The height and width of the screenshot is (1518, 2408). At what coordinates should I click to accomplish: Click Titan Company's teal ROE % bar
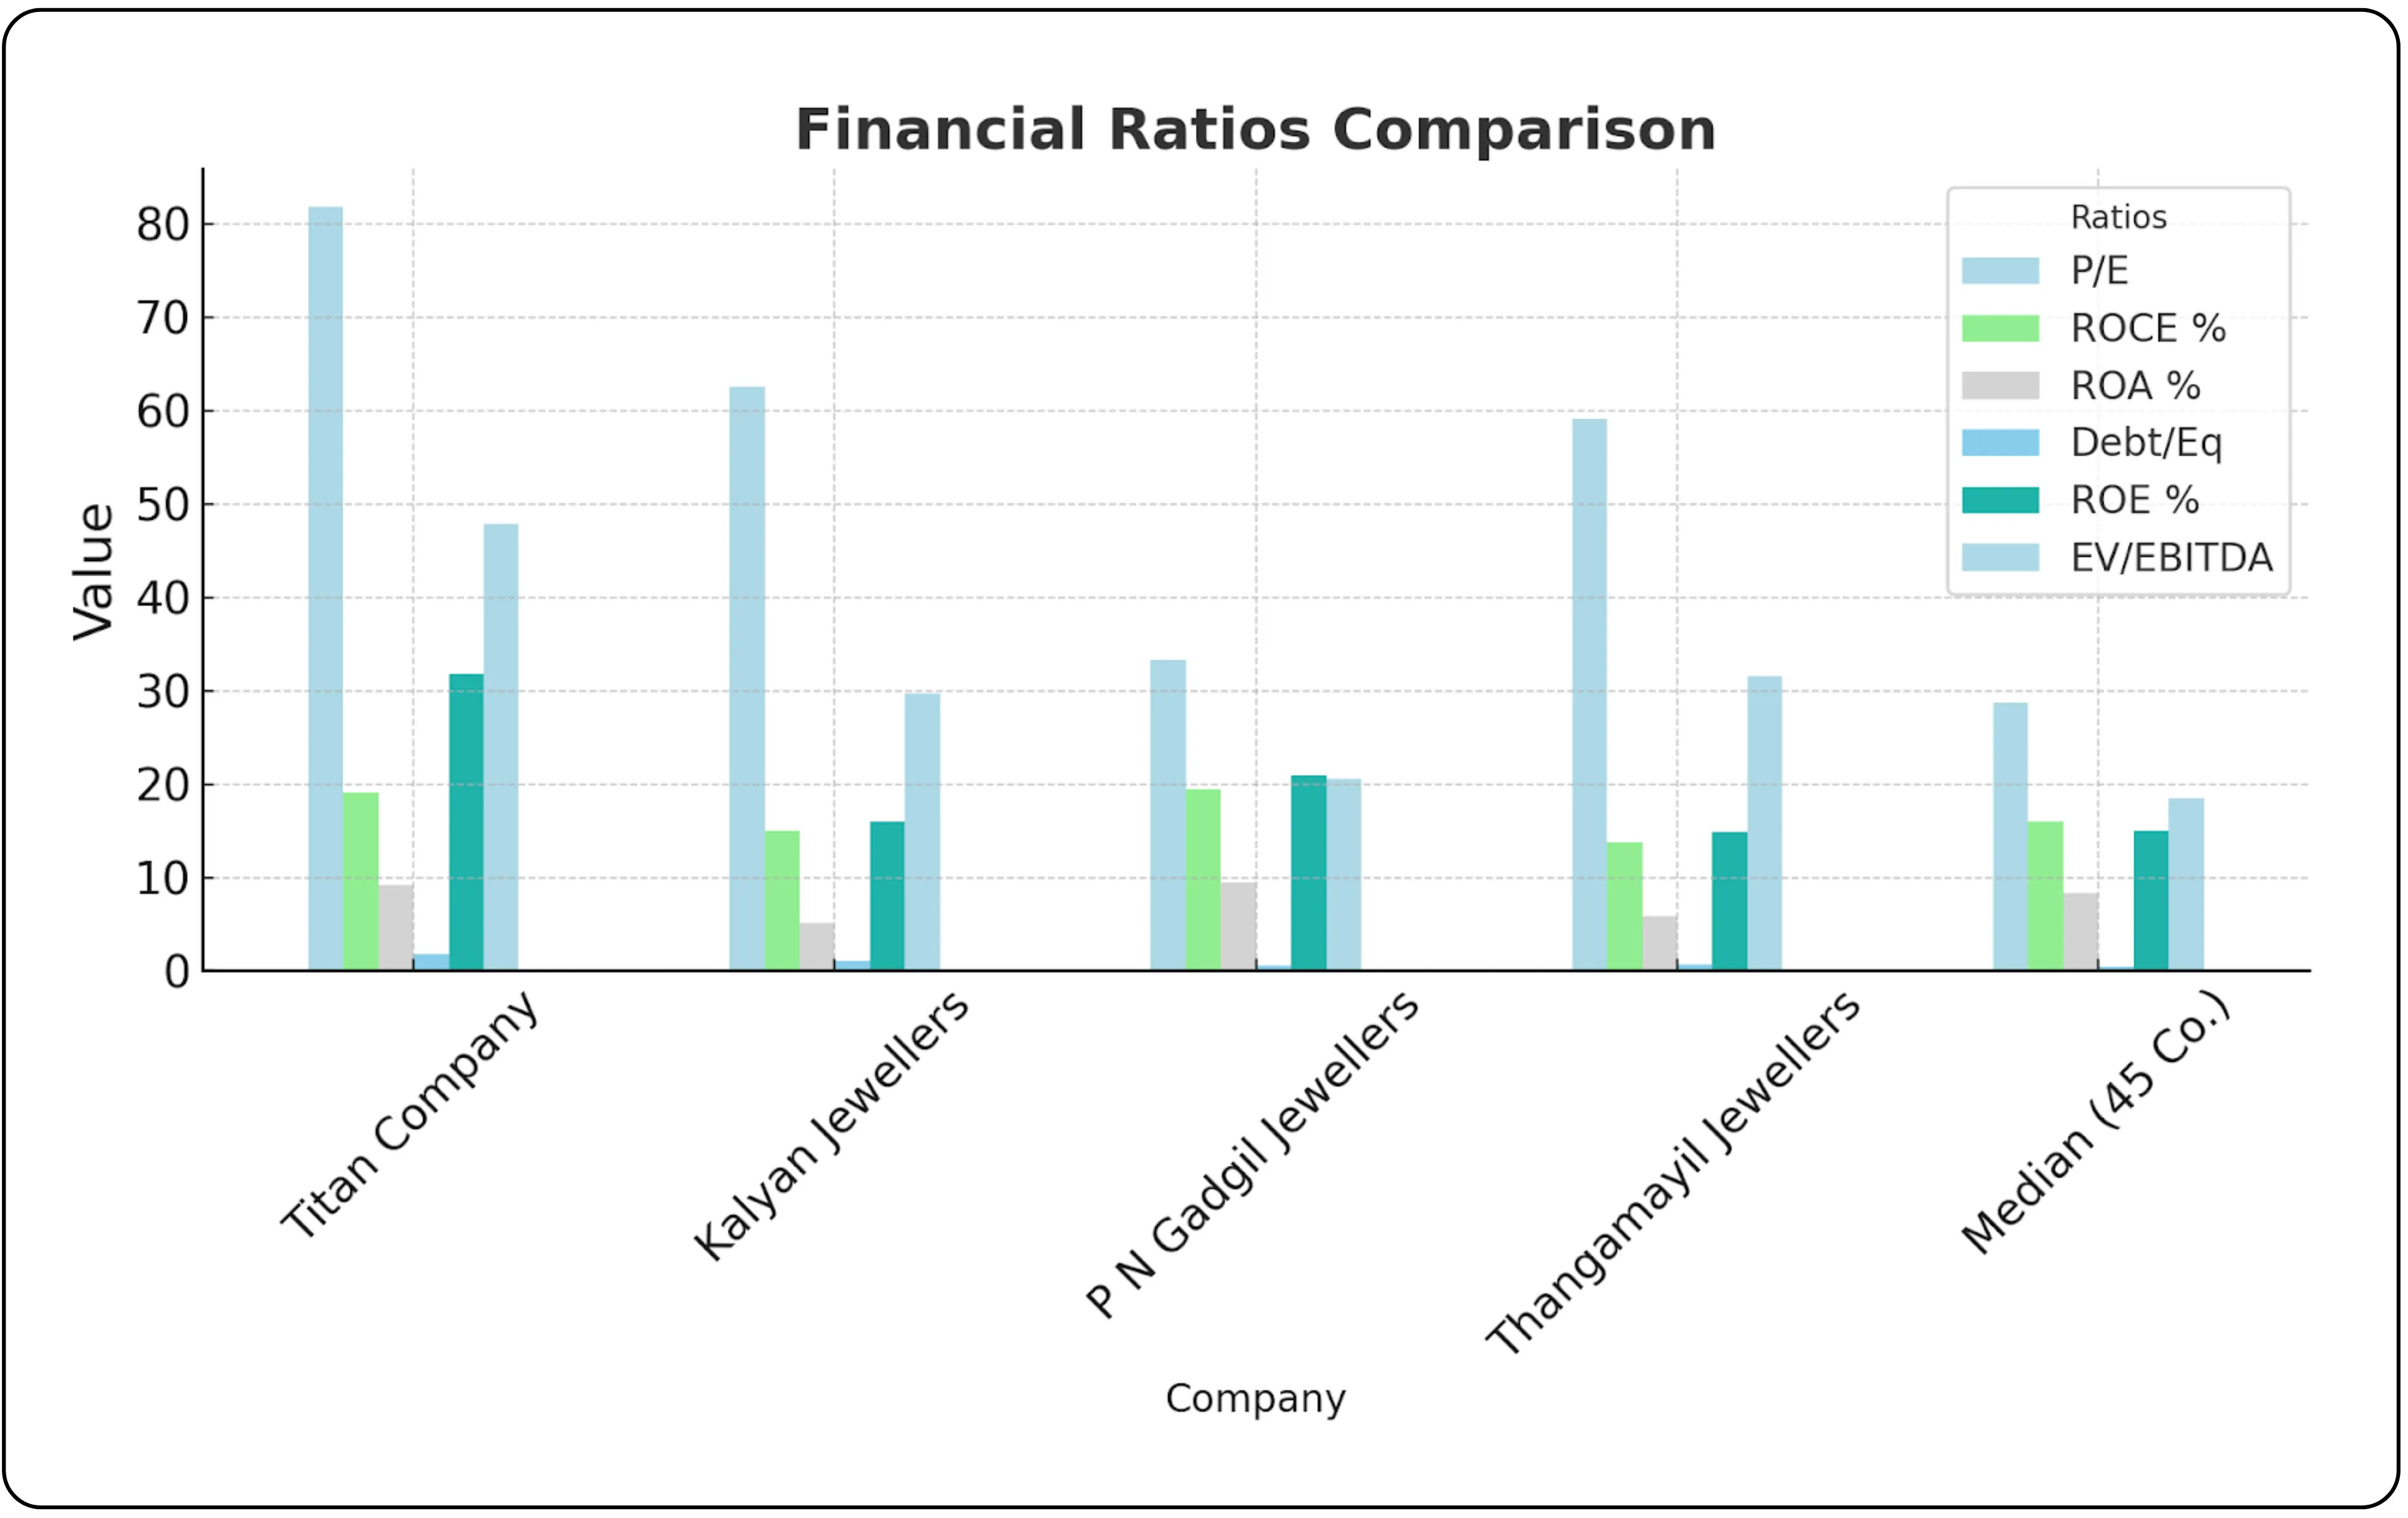(466, 822)
